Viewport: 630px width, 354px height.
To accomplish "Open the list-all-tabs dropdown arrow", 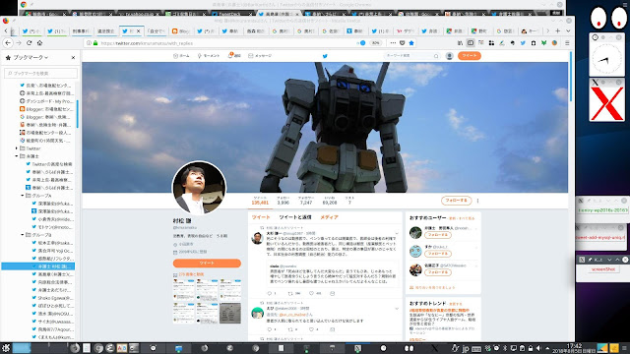I will (x=568, y=30).
